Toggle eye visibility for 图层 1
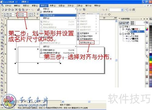 tap(127, 29)
